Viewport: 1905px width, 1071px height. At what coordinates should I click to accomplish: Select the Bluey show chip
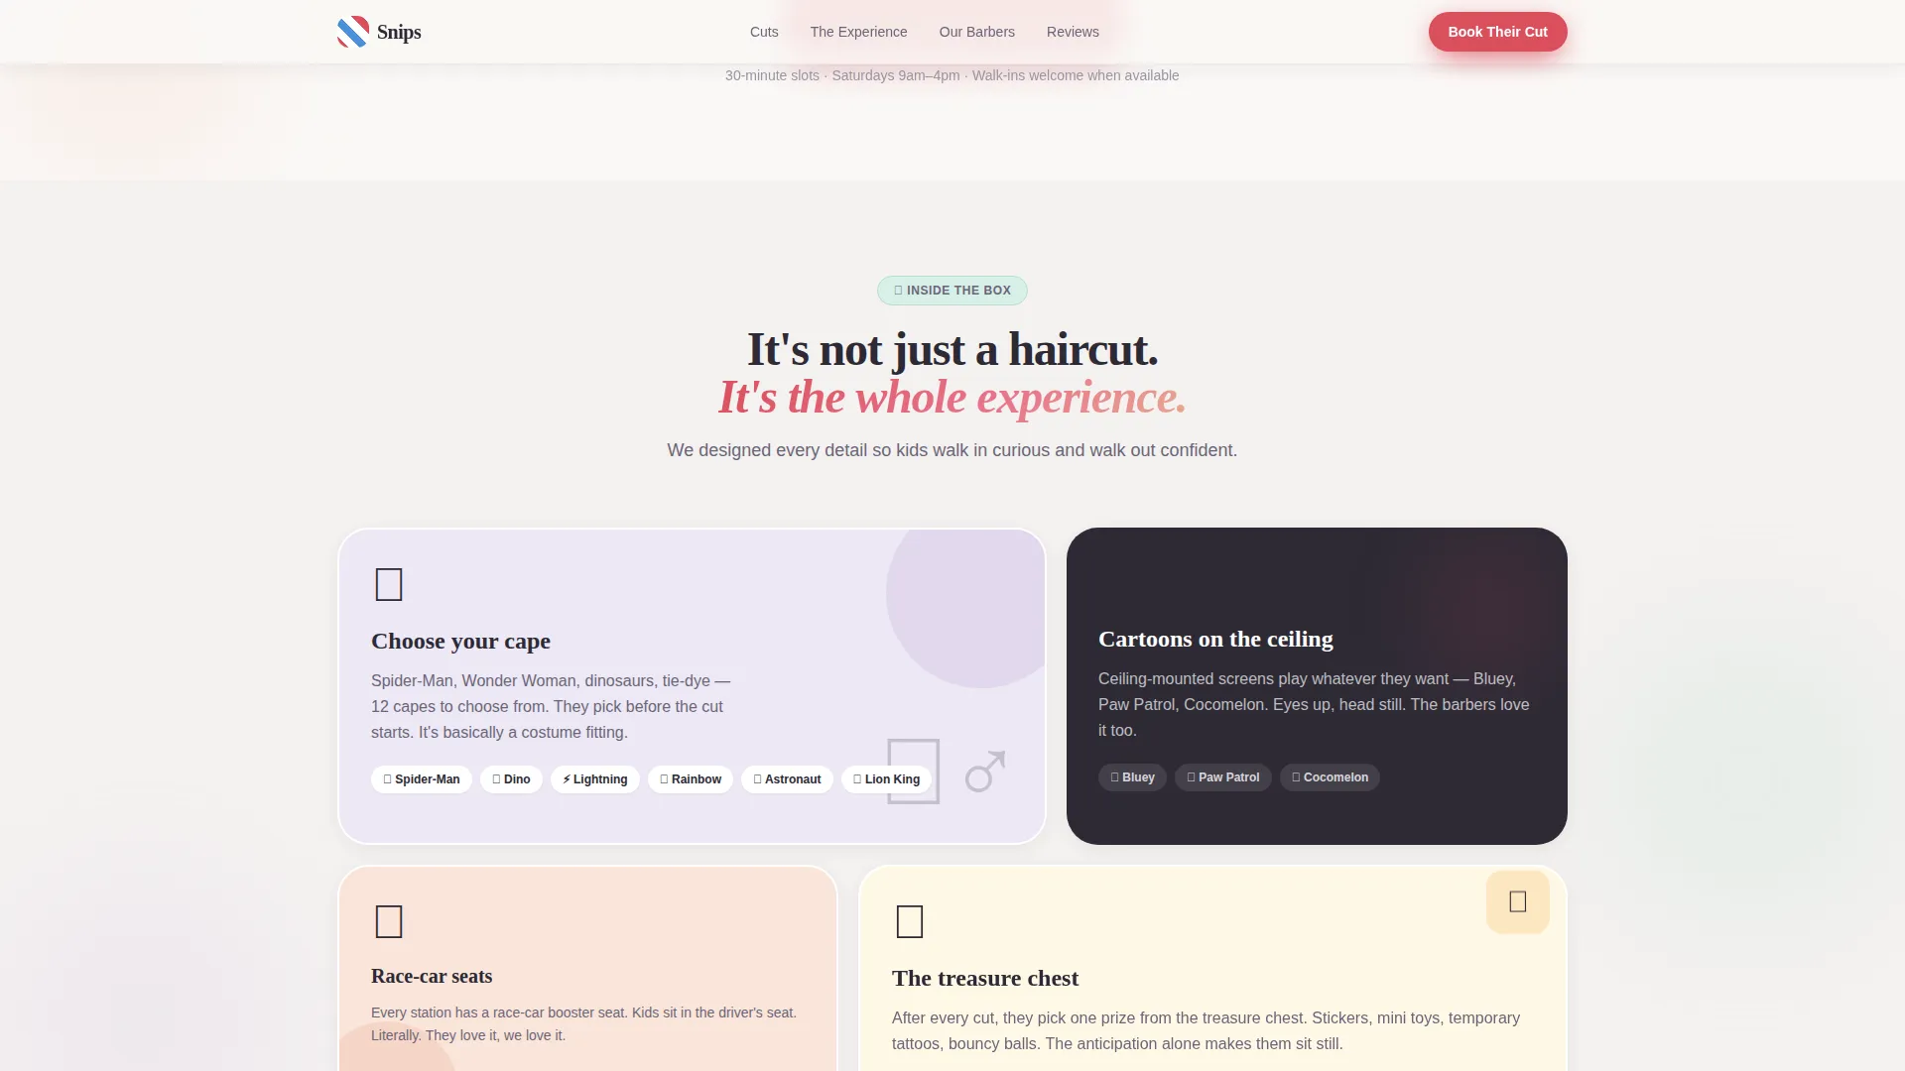tap(1132, 777)
